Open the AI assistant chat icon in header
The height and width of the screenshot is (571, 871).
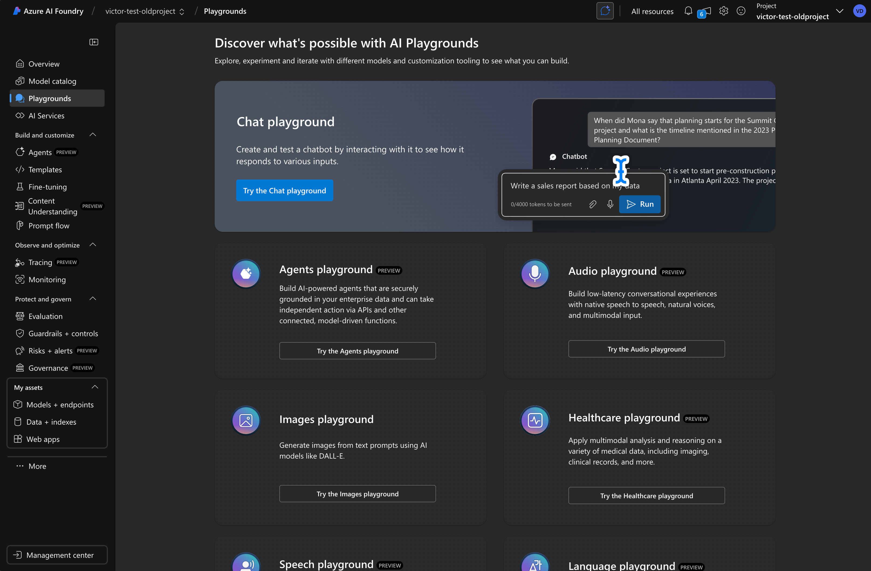(605, 11)
